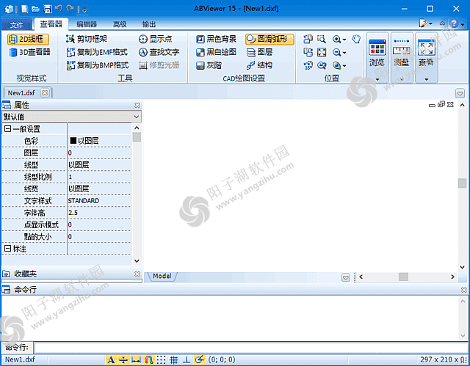Switch to the 输出 ribbon tab
This screenshot has height=366, width=470.
148,24
